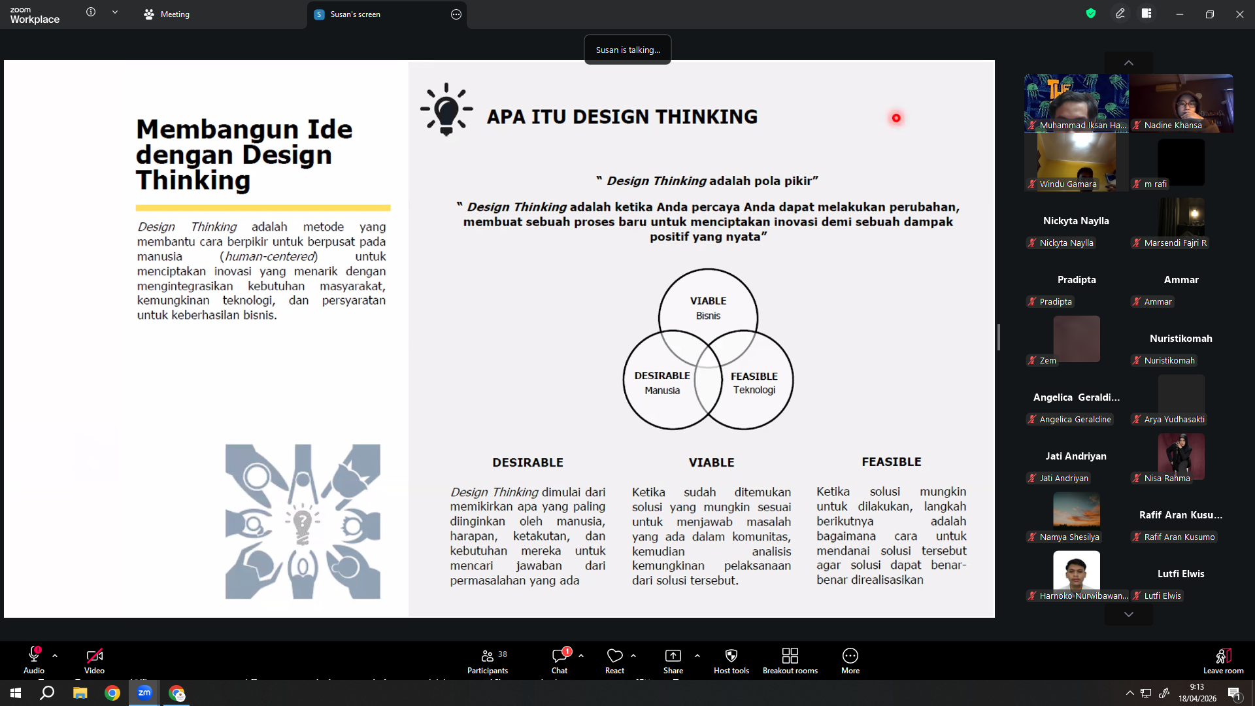The image size is (1255, 706).
Task: Open File Explorer from taskbar
Action: tap(80, 693)
